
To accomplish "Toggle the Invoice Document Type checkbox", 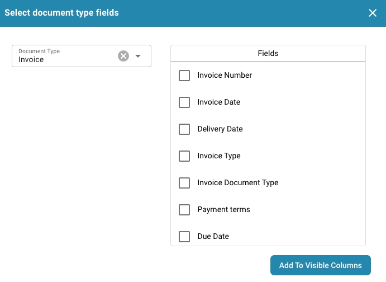I will pos(184,183).
